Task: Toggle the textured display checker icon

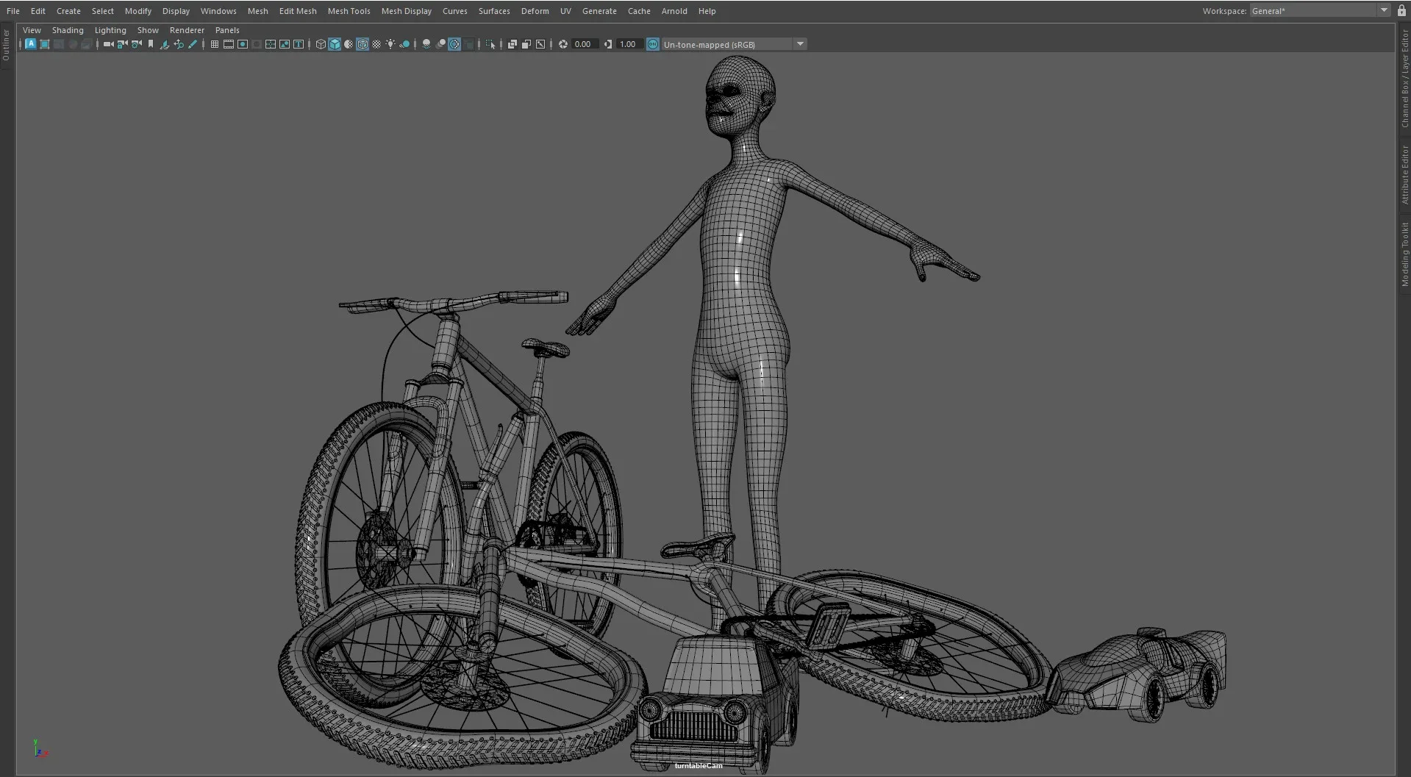Action: tap(376, 44)
